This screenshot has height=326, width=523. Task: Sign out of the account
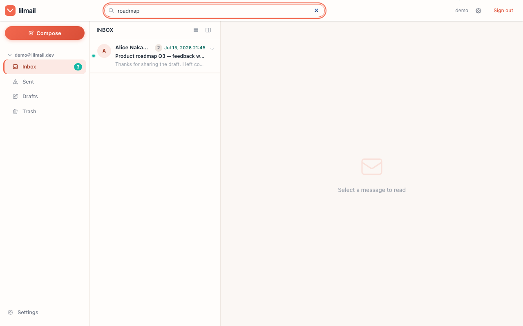pos(503,11)
